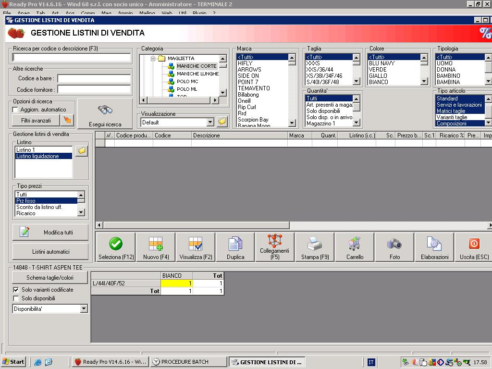This screenshot has width=492, height=369.
Task: Click the Stampa (F9) printer icon
Action: 315,244
